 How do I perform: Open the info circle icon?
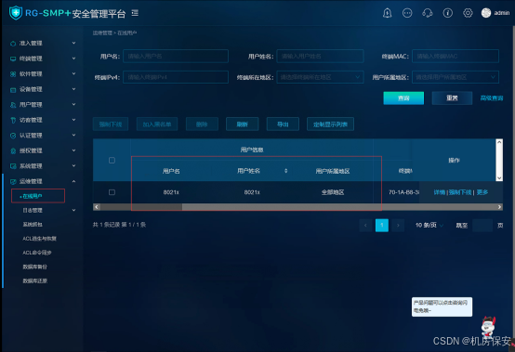point(448,13)
